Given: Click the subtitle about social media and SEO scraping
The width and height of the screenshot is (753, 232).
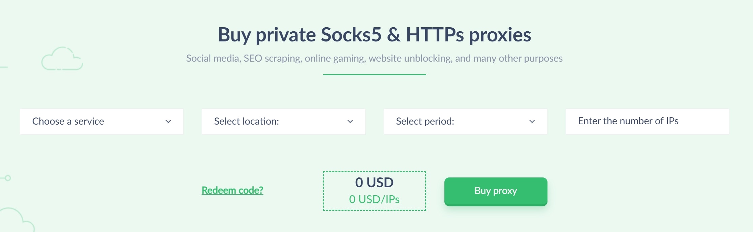Looking at the screenshot, I should [374, 58].
